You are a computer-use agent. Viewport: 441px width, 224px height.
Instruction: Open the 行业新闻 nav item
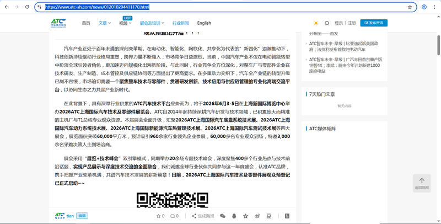tap(180, 23)
